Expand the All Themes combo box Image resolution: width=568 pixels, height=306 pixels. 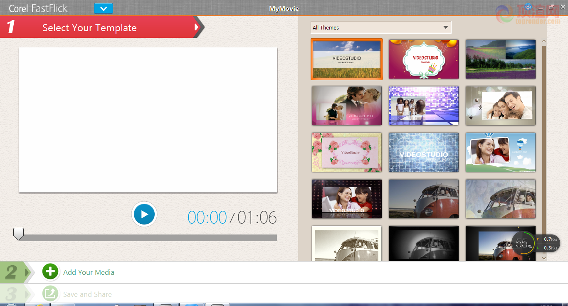[381, 27]
